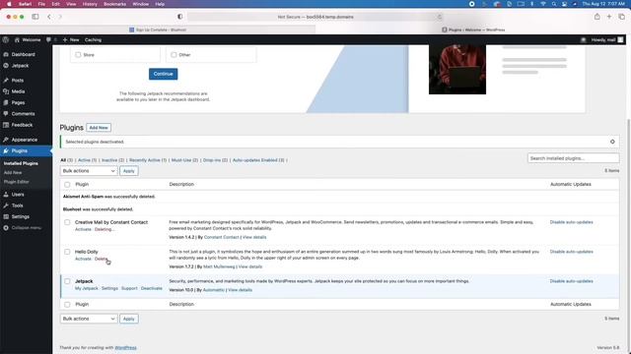This screenshot has height=354, width=631.
Task: Open Plugin Editor submenu item
Action: coord(16,182)
